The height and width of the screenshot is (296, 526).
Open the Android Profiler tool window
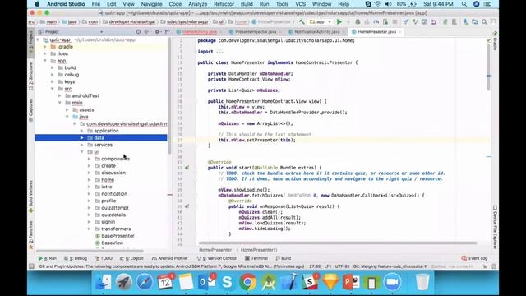[x=170, y=258]
